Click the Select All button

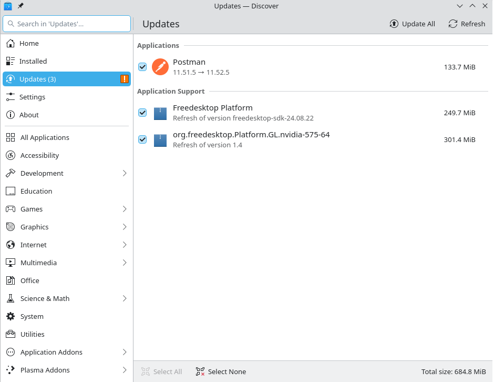click(x=162, y=371)
